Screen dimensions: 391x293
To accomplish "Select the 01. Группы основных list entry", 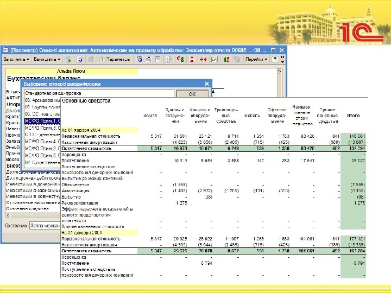I will 42,107.
